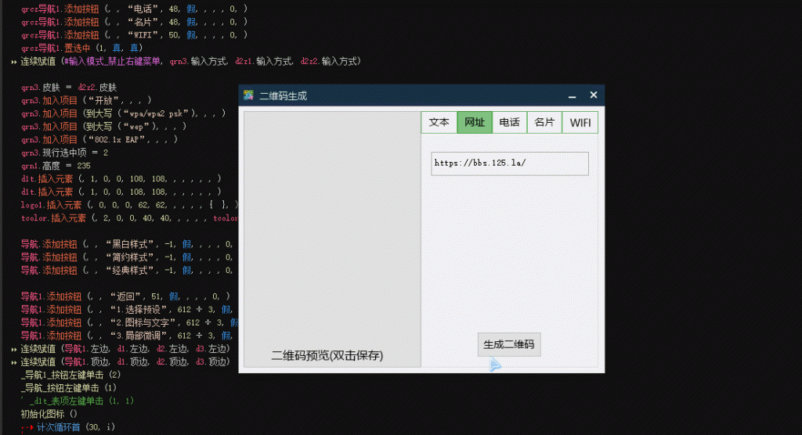Open the 电话 tab
802x435 pixels.
509,122
